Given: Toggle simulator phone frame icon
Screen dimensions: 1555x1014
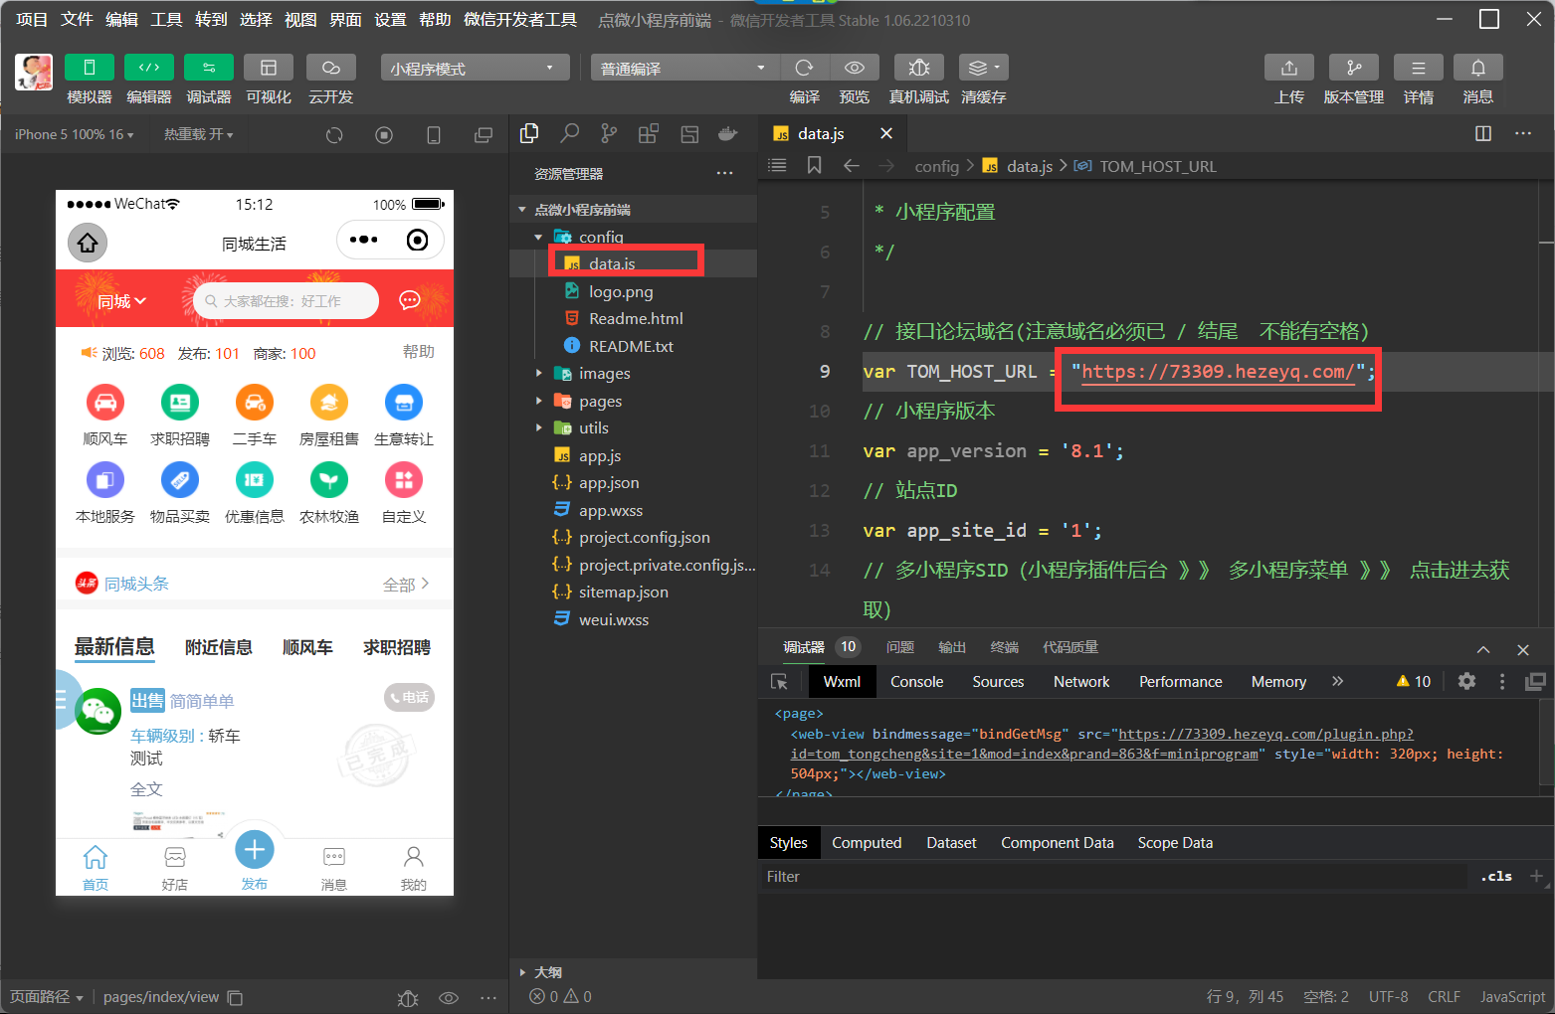Looking at the screenshot, I should [434, 135].
